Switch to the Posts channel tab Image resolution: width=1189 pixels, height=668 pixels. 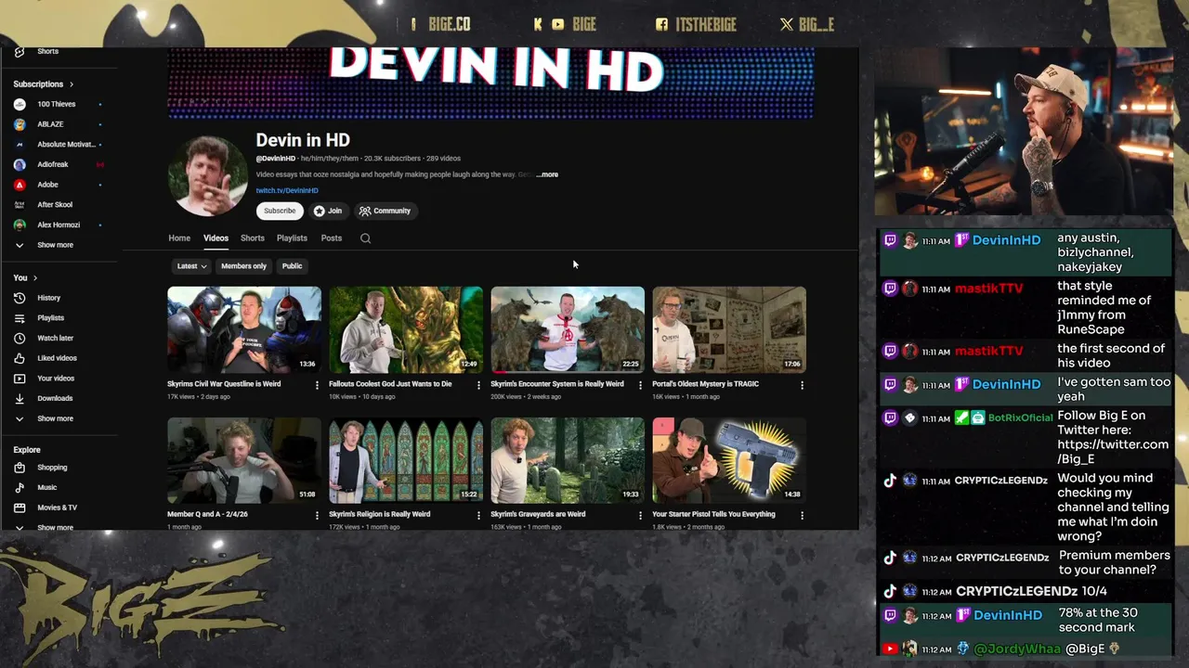[x=332, y=238]
